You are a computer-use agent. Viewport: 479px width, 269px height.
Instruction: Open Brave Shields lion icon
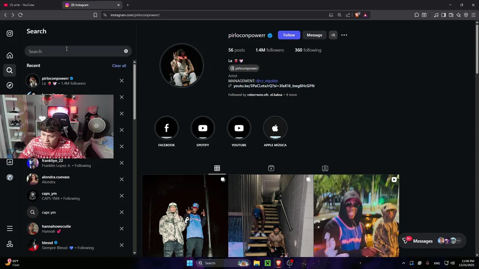pyautogui.click(x=357, y=15)
